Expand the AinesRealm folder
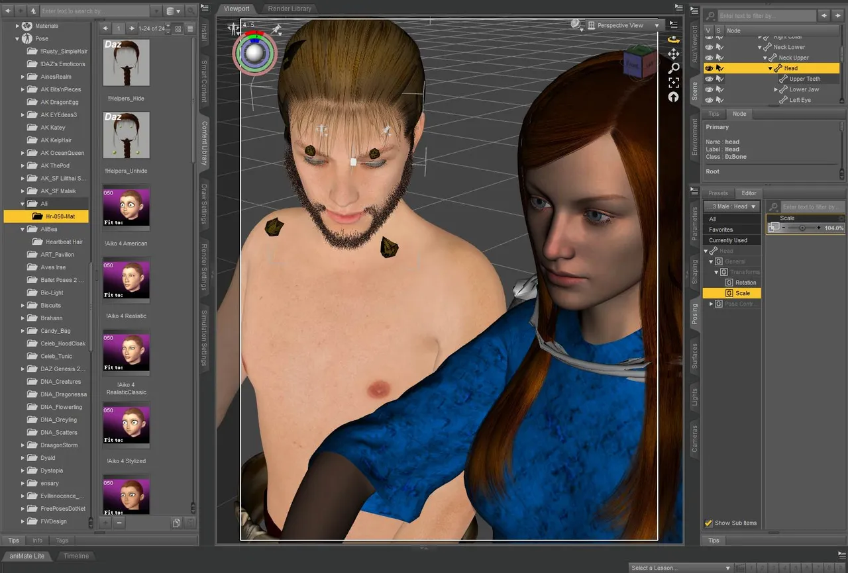 pyautogui.click(x=23, y=77)
